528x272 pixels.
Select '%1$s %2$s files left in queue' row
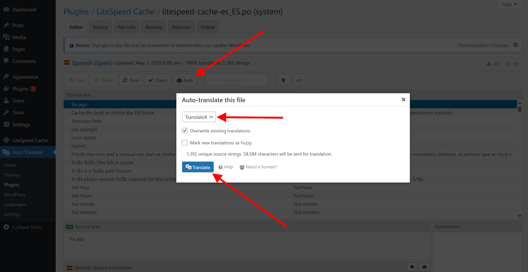[x=120, y=162]
